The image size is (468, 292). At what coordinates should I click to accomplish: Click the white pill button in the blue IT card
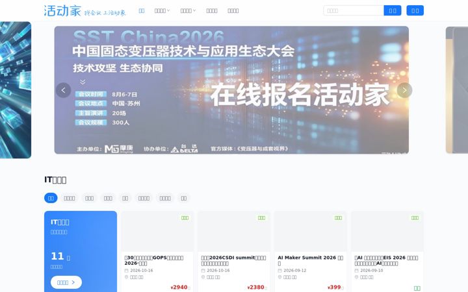coord(66,282)
